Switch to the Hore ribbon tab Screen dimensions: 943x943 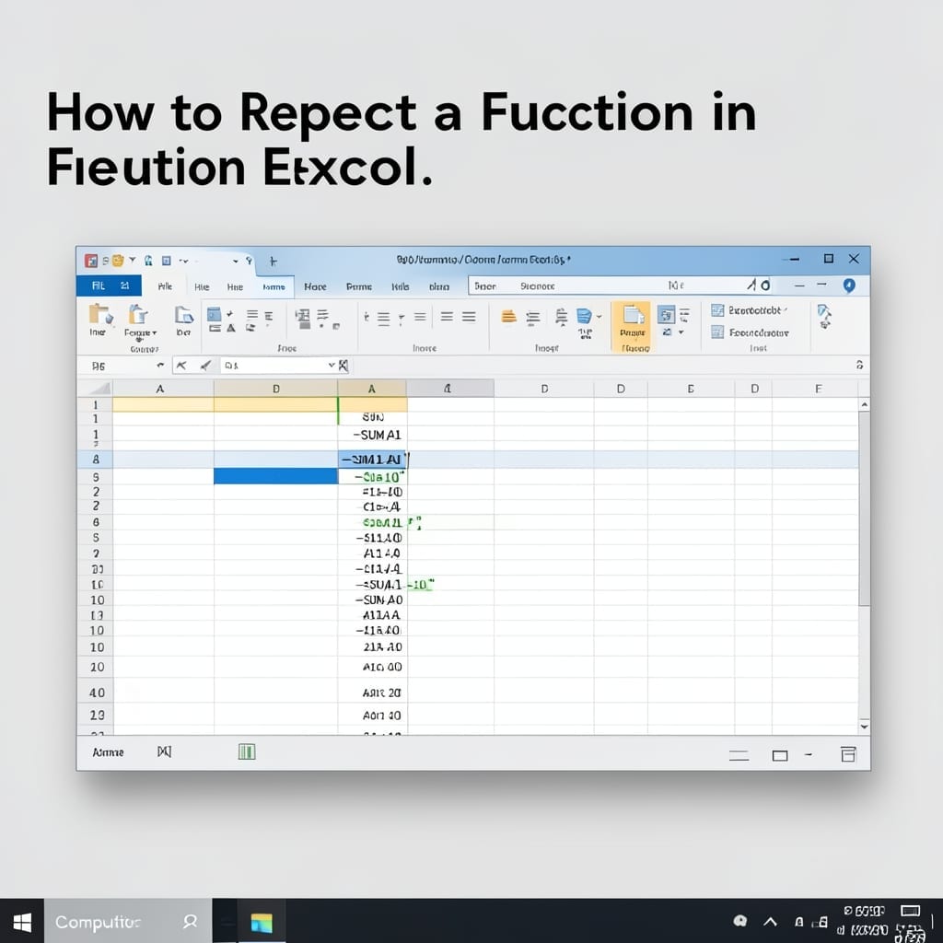(315, 287)
